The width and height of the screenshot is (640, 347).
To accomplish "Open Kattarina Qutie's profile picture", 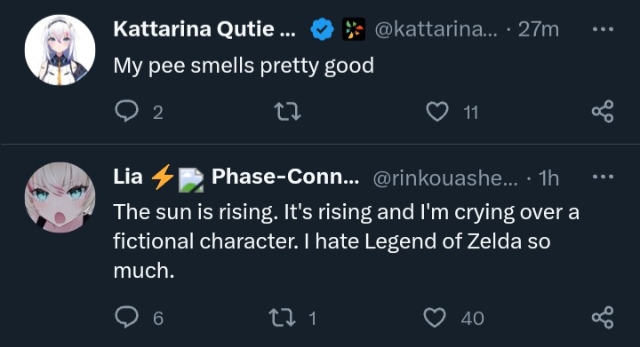I will click(60, 50).
